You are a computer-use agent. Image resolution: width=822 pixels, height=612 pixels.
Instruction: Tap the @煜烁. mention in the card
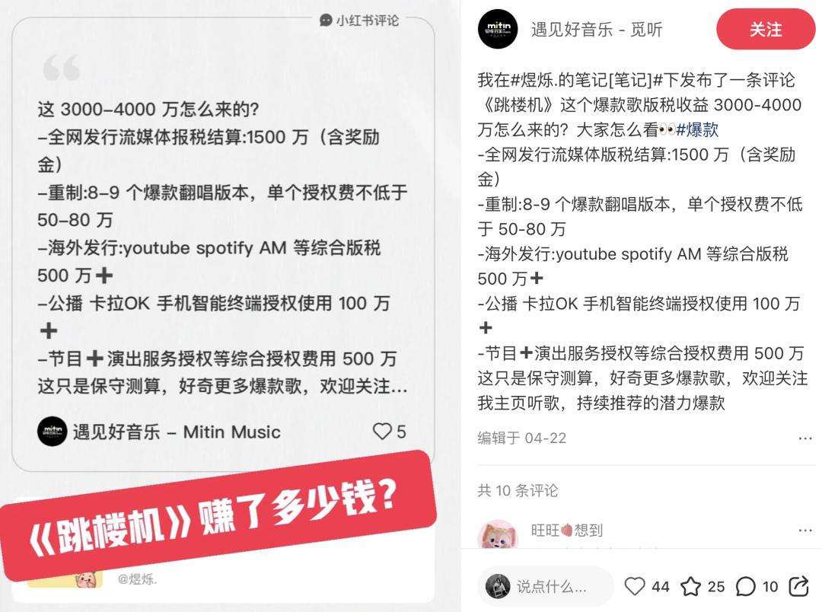click(x=137, y=579)
